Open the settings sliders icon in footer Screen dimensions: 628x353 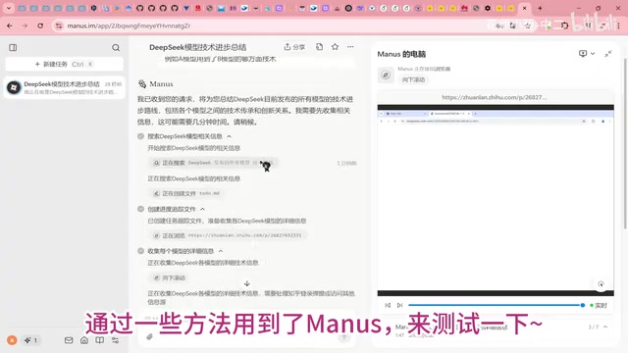click(116, 340)
